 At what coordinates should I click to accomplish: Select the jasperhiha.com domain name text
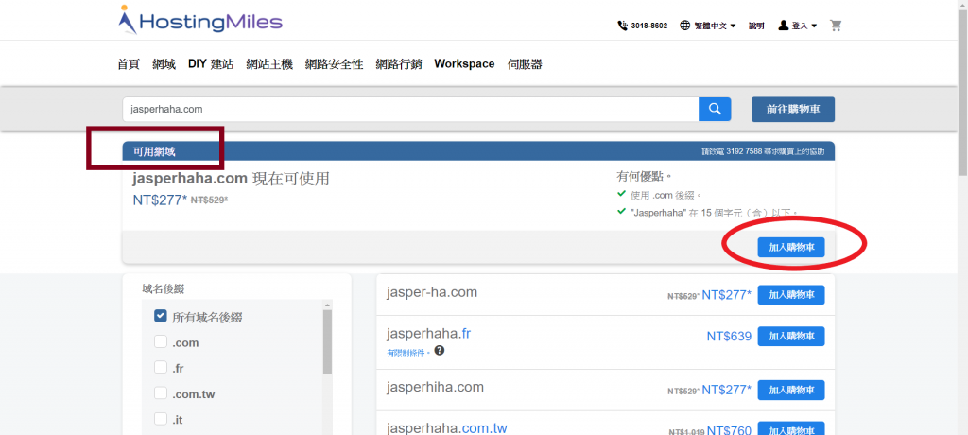tap(435, 388)
